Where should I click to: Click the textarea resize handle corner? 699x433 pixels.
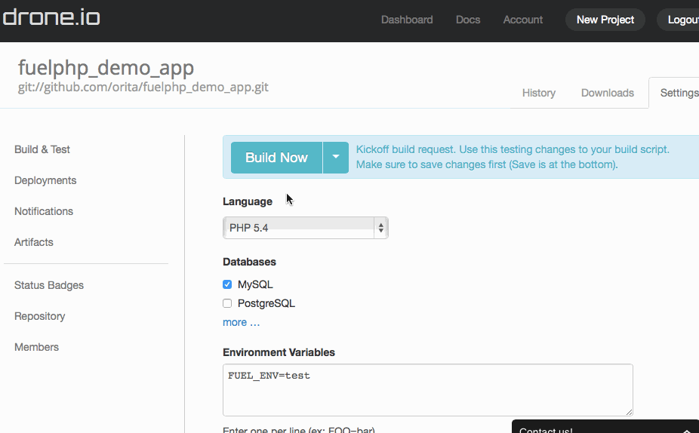point(629,412)
